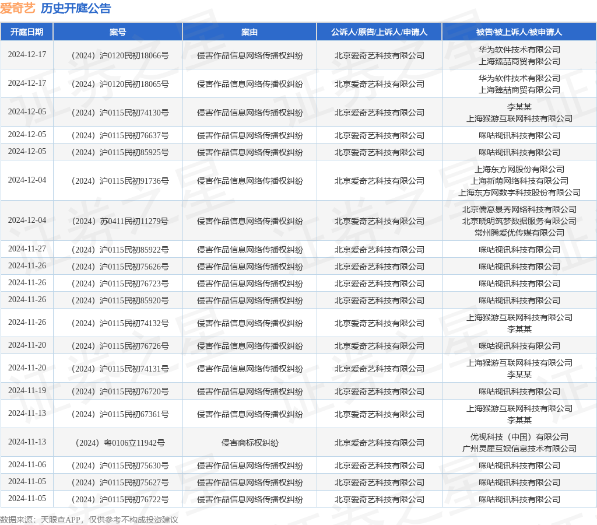
Task: Click the '公诉人/原告/上诉人/申请人' column header
Action: (x=379, y=32)
